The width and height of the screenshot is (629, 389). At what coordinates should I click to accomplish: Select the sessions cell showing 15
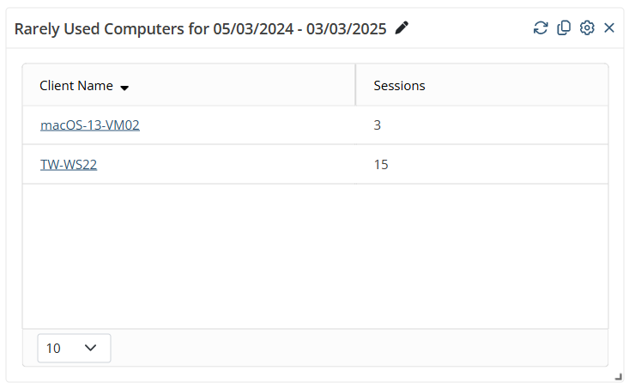click(381, 164)
